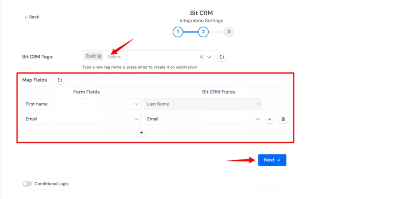Image resolution: width=398 pixels, height=199 pixels.
Task: Click the tag creation hint text
Action: click(140, 67)
